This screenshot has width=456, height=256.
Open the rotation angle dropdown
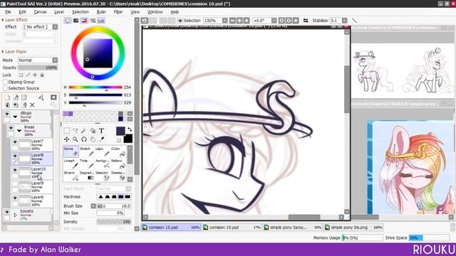(x=274, y=21)
